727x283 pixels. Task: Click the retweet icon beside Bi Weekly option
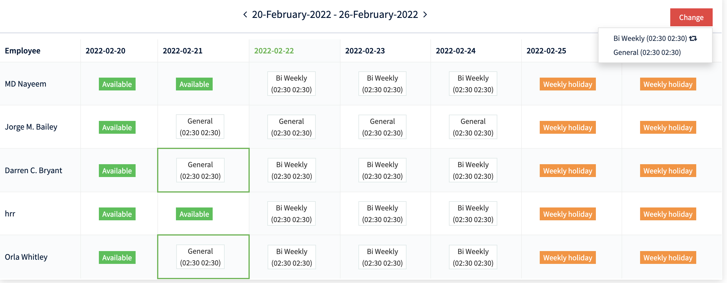pos(693,39)
